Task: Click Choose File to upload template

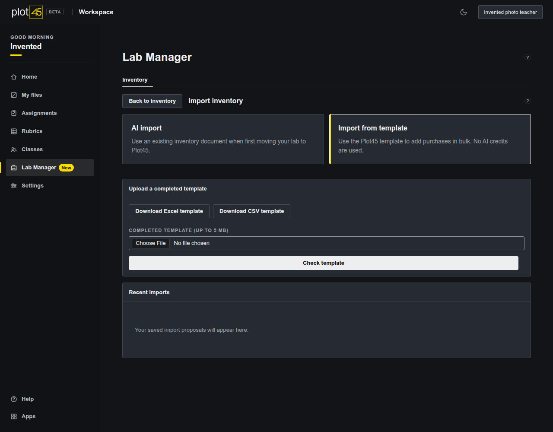Action: click(x=151, y=243)
